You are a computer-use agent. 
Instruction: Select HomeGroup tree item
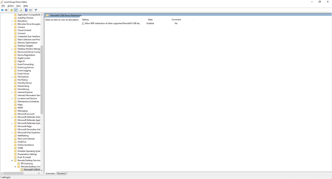(x=23, y=89)
